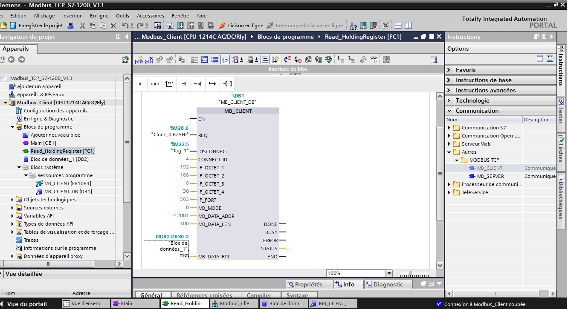Toggle the favorites star button in editor toolbar
Image resolution: width=568 pixels, height=309 pixels.
(x=275, y=60)
